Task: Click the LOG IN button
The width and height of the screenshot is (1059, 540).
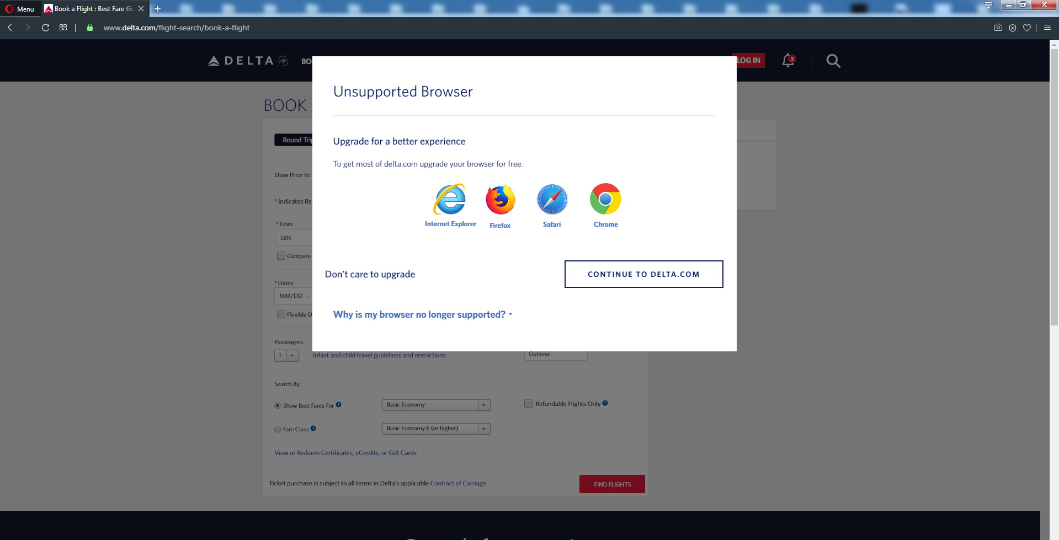Action: pyautogui.click(x=748, y=60)
